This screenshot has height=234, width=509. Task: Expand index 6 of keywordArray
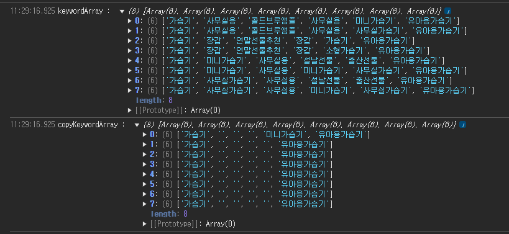(130, 80)
